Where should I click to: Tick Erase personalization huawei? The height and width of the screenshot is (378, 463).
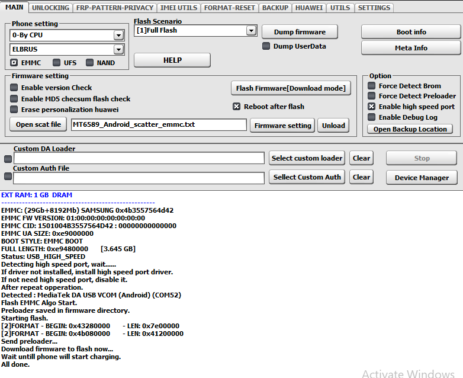(14, 110)
